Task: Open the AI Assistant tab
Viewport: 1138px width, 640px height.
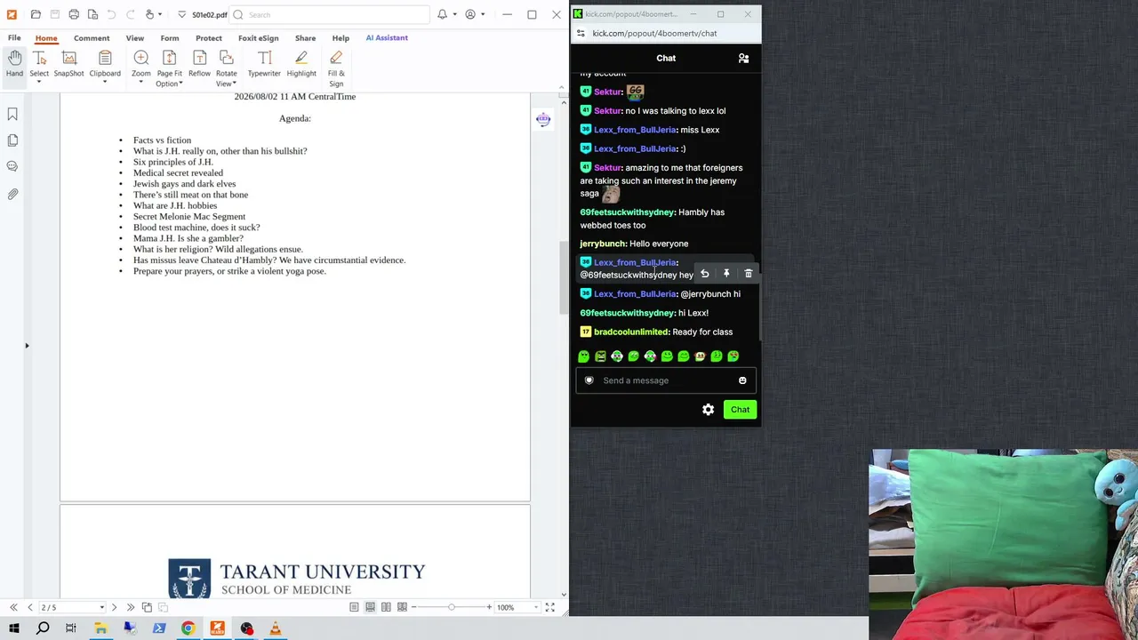Action: 387,38
